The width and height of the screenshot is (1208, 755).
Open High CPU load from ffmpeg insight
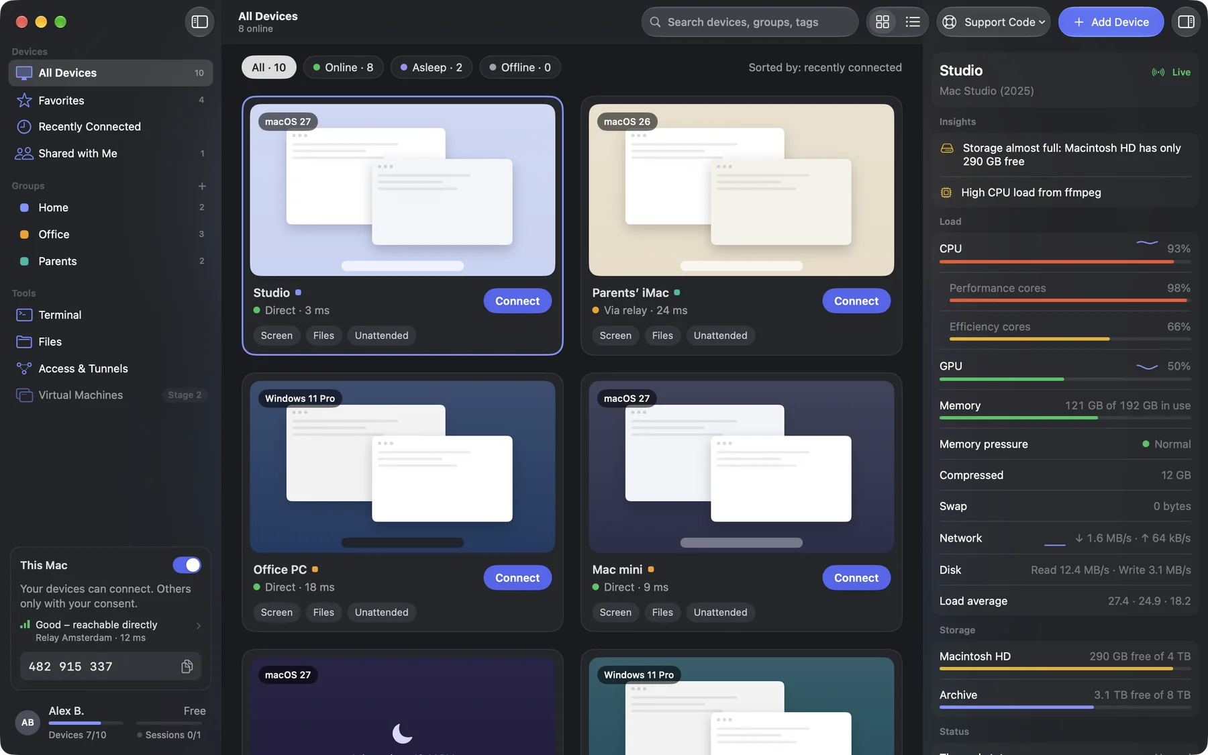pyautogui.click(x=1065, y=193)
